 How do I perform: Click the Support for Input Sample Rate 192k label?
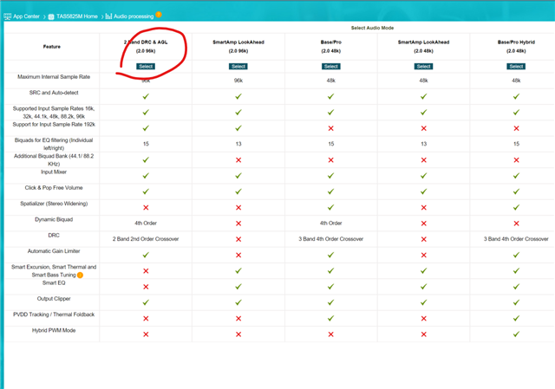pyautogui.click(x=54, y=125)
